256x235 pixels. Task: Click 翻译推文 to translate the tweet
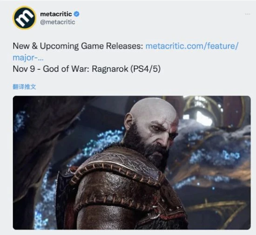coord(24,87)
